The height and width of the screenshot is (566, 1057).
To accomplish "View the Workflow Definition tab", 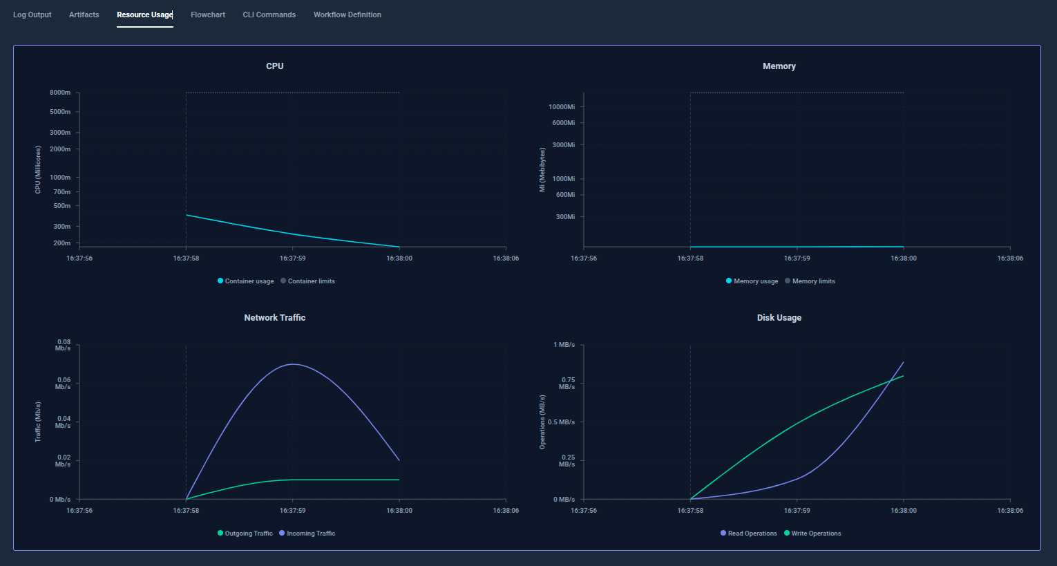I will 347,15.
